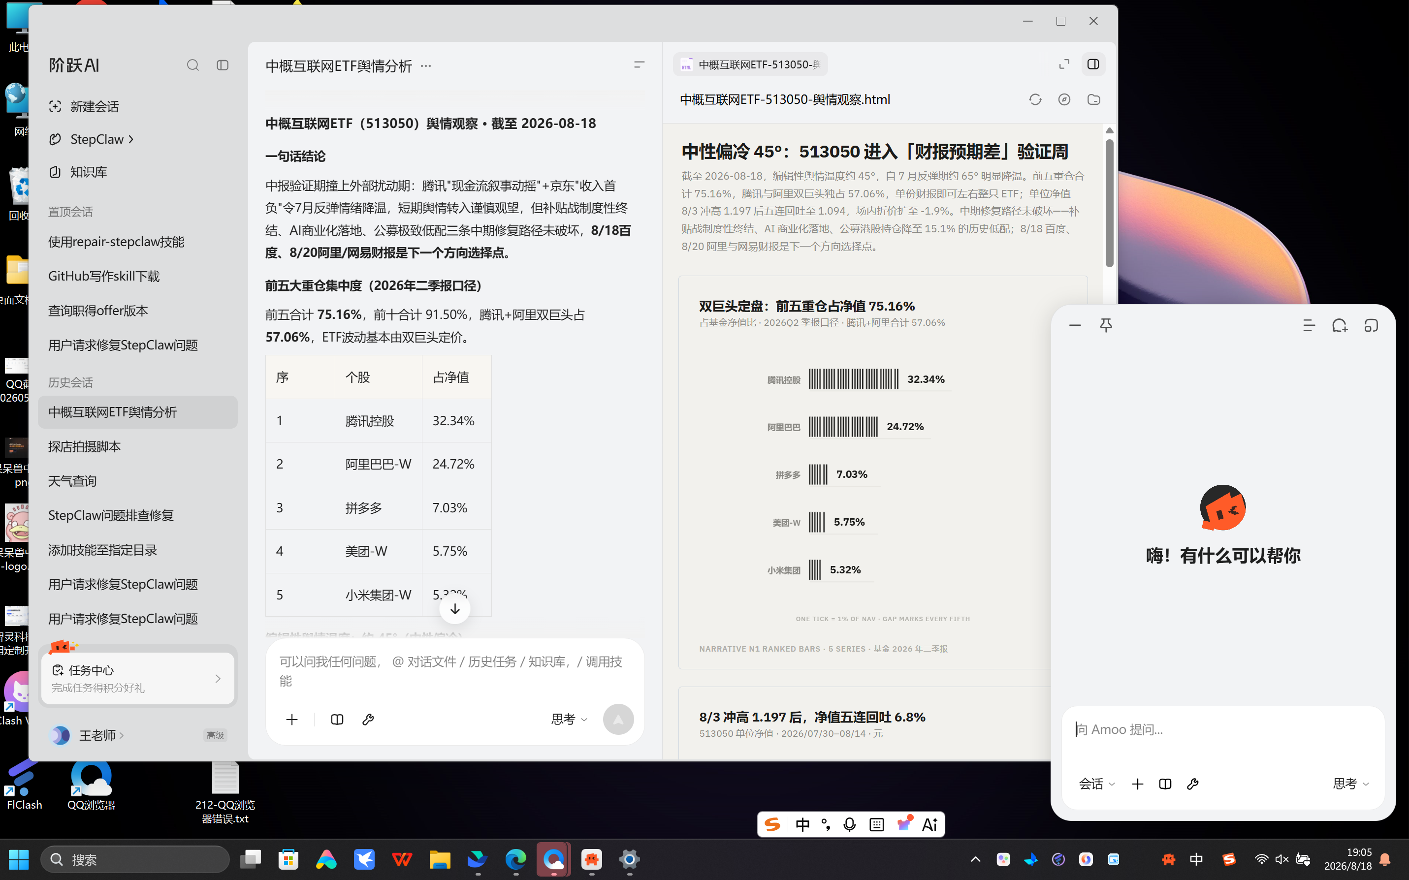Screen dimensions: 1409x880
Task: Open Microsoft Store from the taskbar
Action: 288,860
